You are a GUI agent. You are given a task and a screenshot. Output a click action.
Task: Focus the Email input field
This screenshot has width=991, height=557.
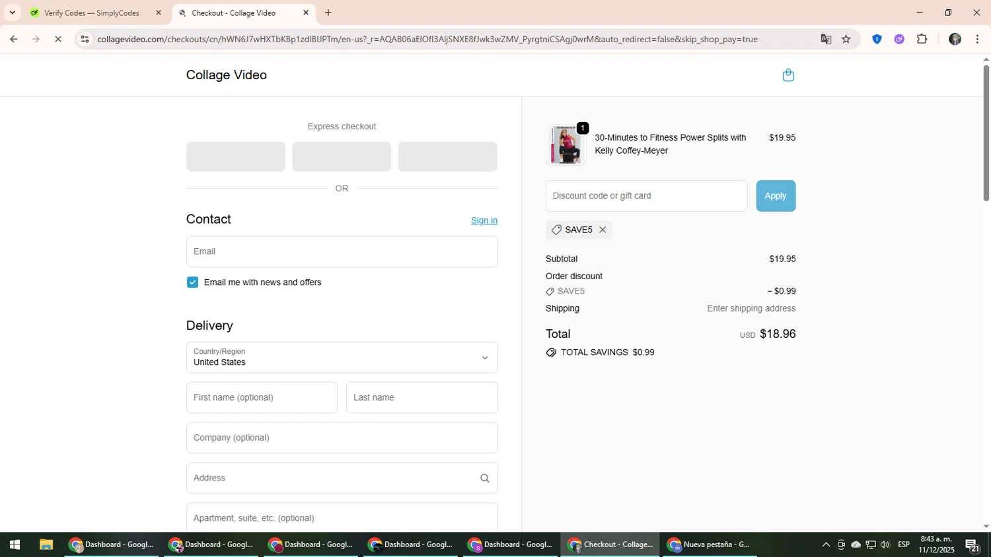(x=342, y=251)
